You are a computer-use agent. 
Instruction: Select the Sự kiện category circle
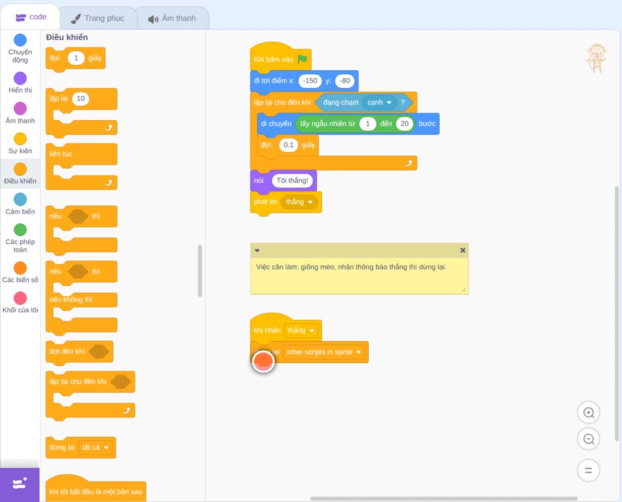[x=21, y=139]
